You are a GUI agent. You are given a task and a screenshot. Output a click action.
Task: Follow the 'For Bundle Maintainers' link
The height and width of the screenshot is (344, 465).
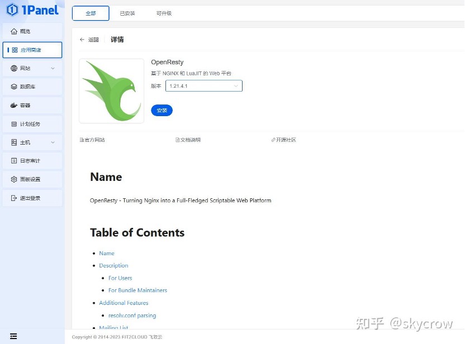coord(137,290)
